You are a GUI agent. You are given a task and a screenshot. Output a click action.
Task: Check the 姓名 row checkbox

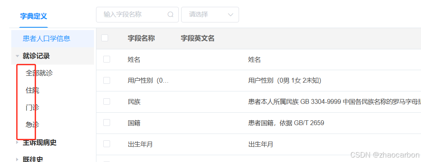click(x=106, y=59)
